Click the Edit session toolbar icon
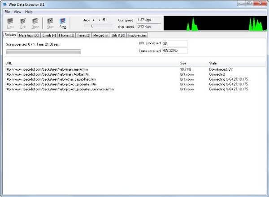 click(x=23, y=23)
